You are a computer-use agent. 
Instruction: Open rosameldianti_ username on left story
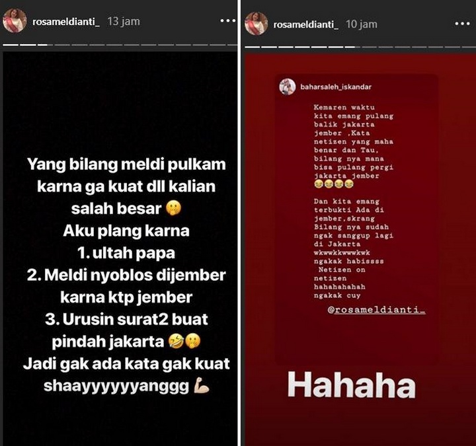(66, 22)
